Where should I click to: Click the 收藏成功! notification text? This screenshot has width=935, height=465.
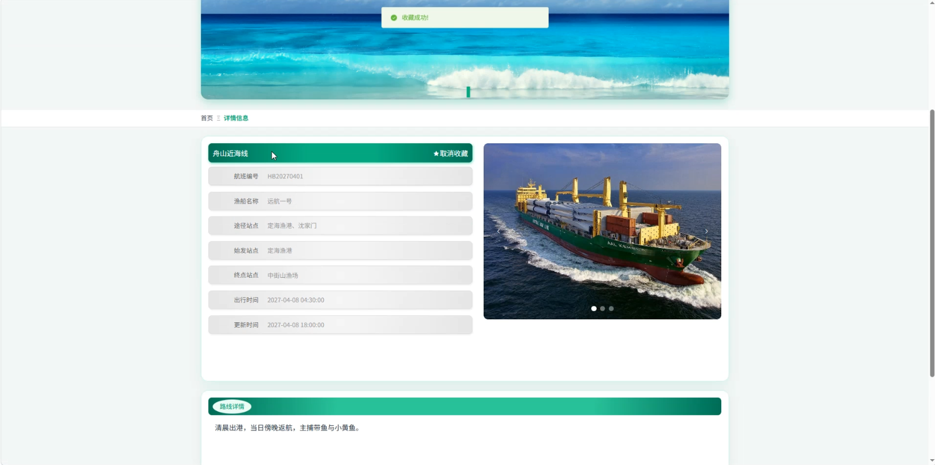pyautogui.click(x=415, y=18)
